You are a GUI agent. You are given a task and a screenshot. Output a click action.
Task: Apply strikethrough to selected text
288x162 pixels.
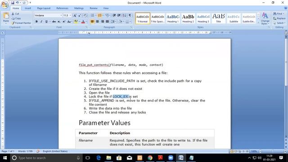(54, 22)
